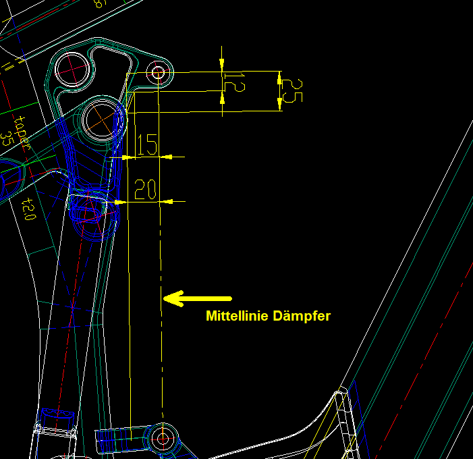The width and height of the screenshot is (473, 459).
Task: Click the upper shock mount hole center
Action: pos(159,72)
